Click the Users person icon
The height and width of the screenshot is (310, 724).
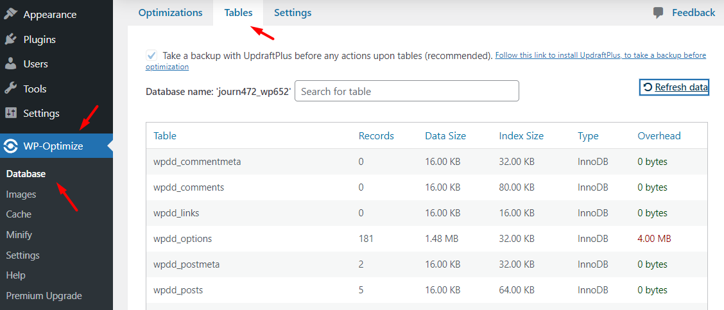click(10, 64)
